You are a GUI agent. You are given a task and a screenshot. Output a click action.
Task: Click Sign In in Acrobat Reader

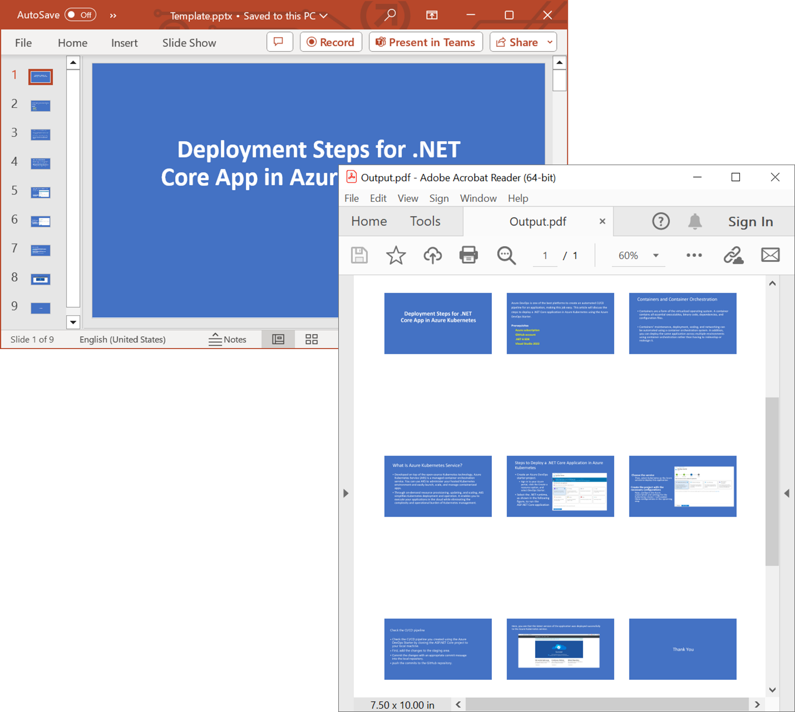(750, 222)
